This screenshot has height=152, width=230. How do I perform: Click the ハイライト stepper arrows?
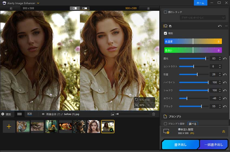220,82
